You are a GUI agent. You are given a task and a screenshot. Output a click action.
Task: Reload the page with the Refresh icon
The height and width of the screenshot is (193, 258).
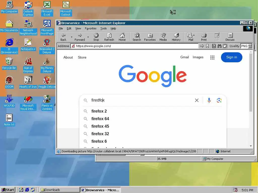pyautogui.click(x=109, y=37)
